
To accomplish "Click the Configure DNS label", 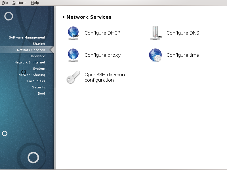I will [x=183, y=33].
